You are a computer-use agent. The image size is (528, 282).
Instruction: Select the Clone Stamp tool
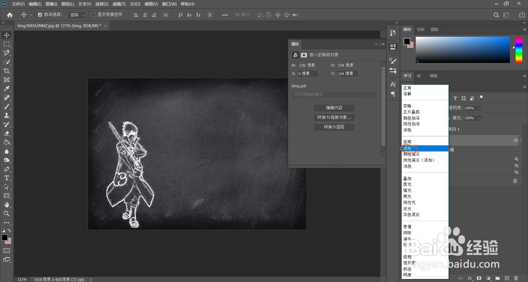click(x=7, y=115)
